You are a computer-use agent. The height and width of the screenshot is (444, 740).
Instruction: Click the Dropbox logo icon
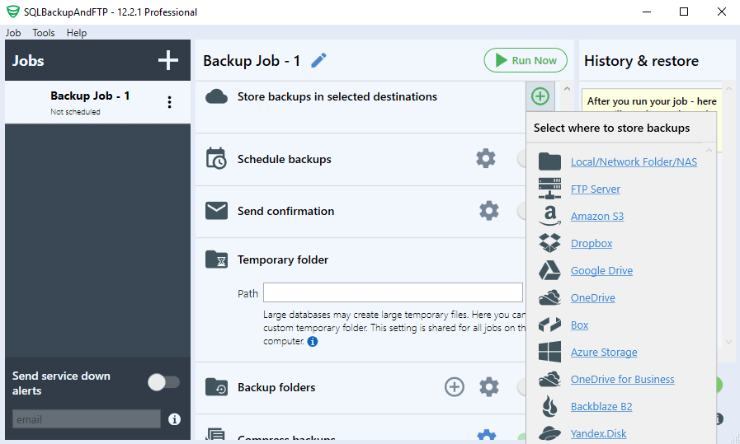click(x=549, y=243)
